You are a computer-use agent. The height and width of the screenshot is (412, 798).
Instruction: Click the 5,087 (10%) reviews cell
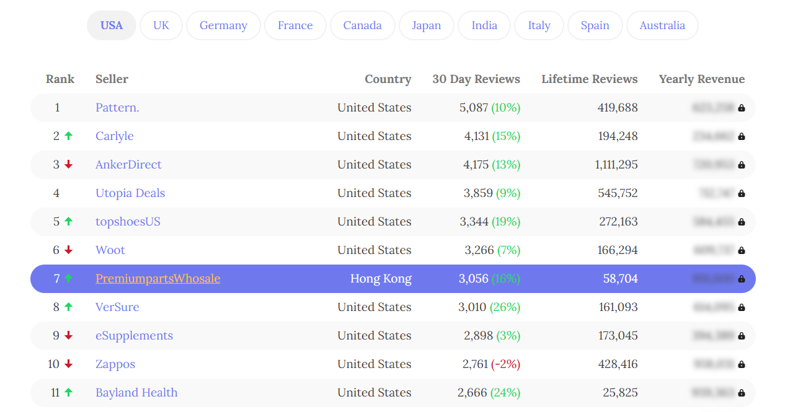coord(490,108)
